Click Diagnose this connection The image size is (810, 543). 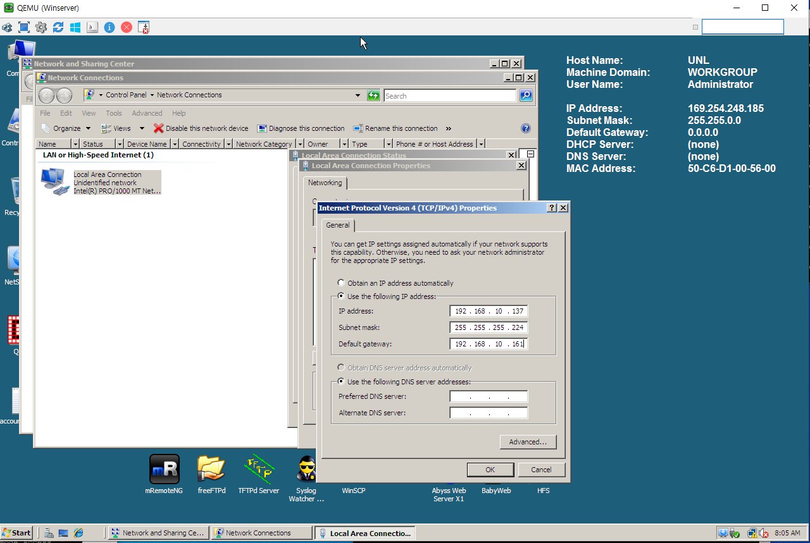point(301,128)
